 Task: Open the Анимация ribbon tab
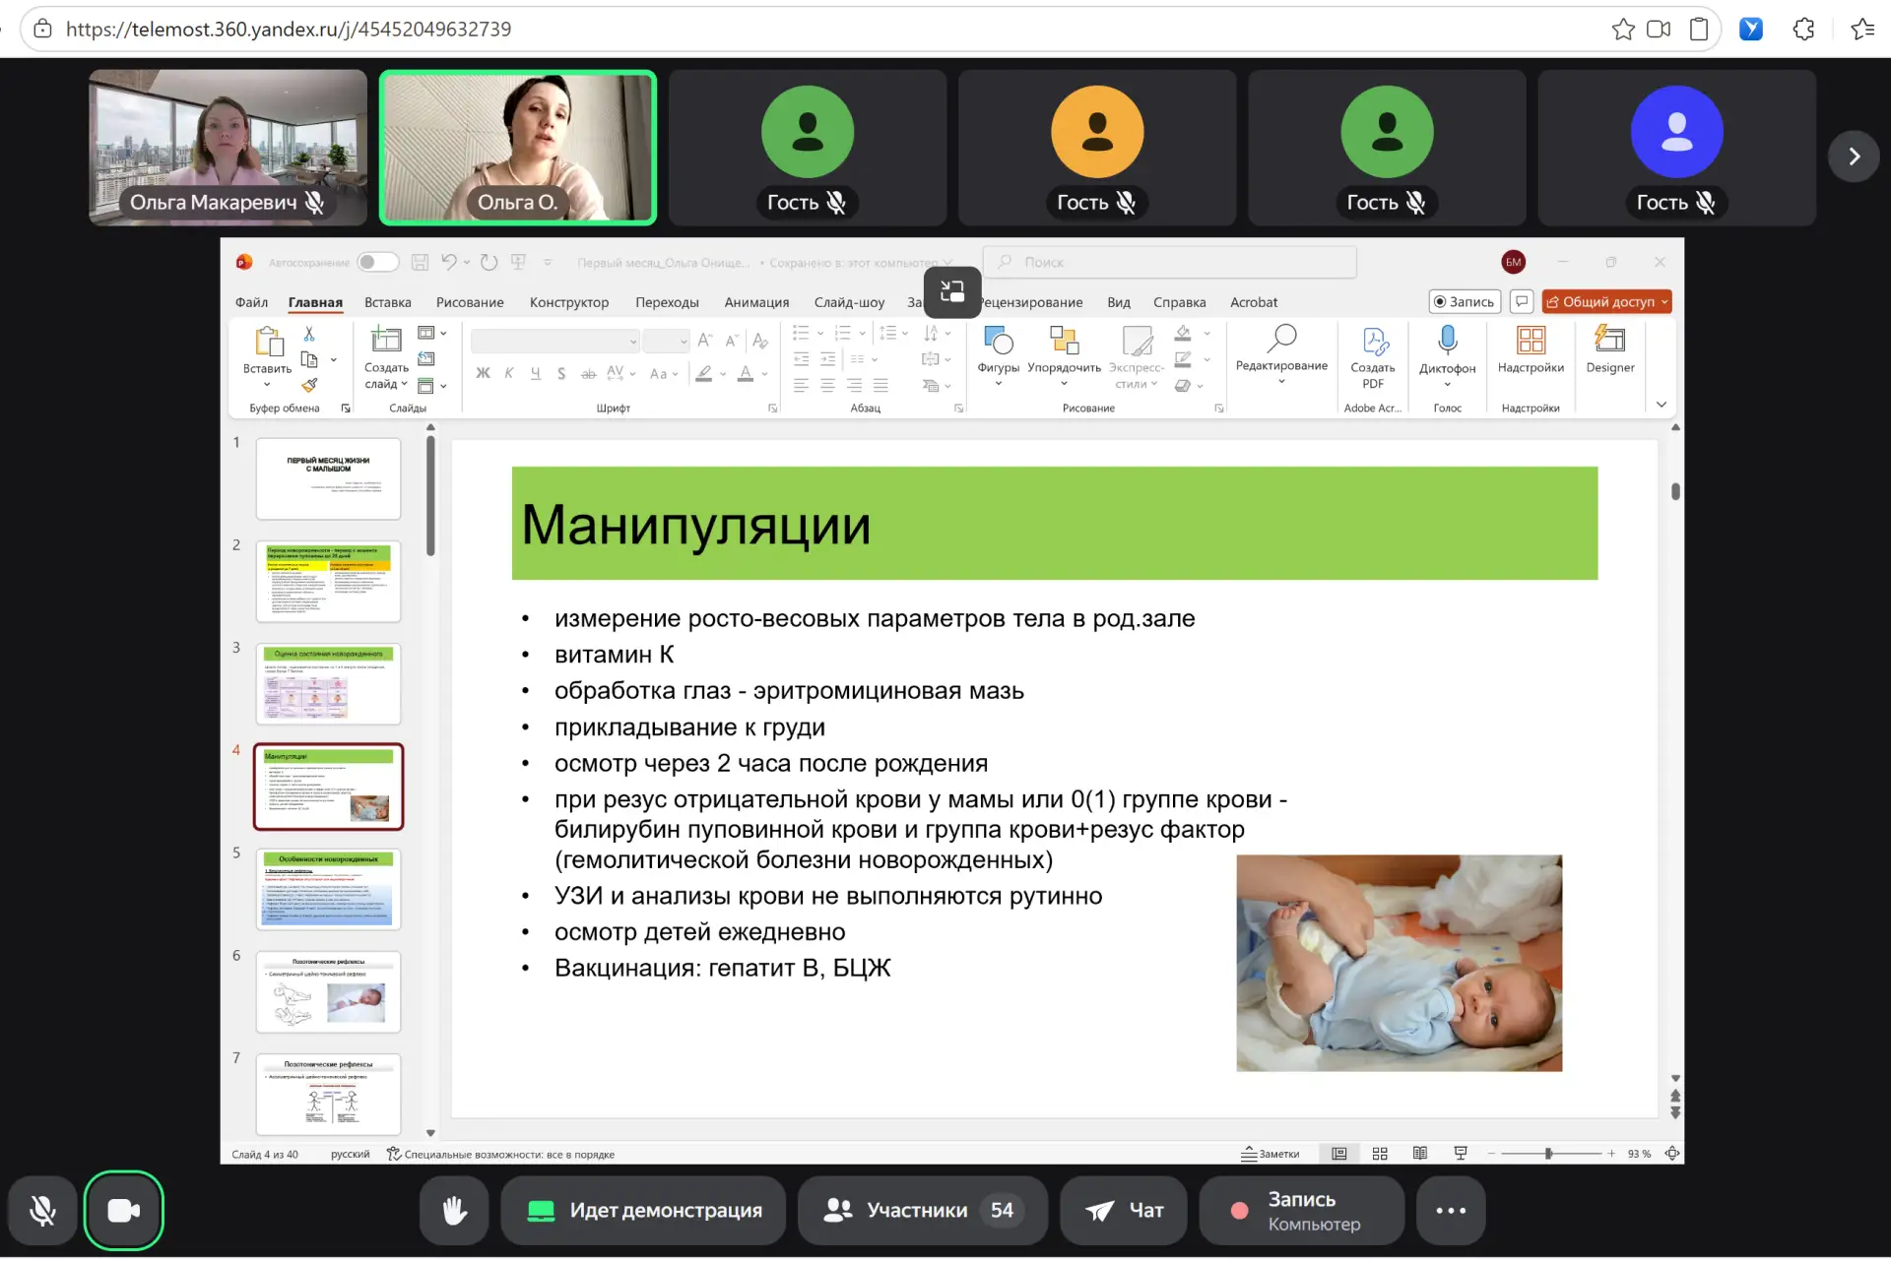click(756, 302)
